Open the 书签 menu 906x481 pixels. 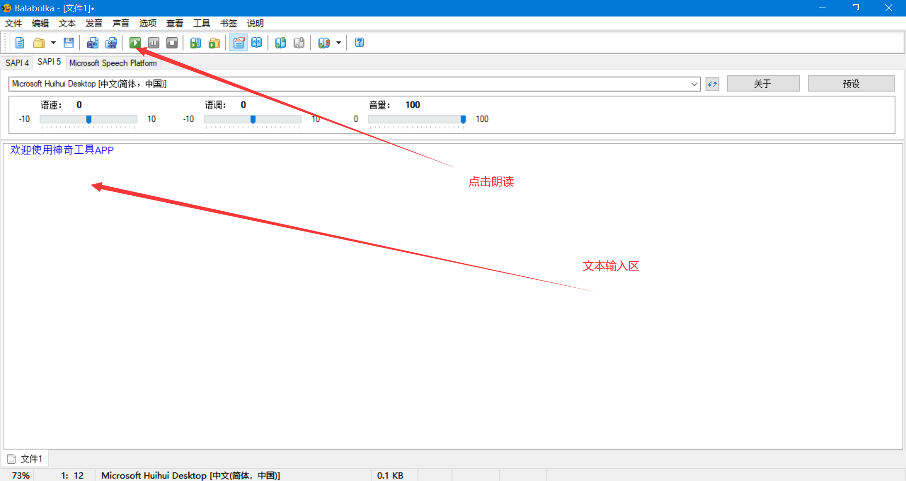(229, 24)
